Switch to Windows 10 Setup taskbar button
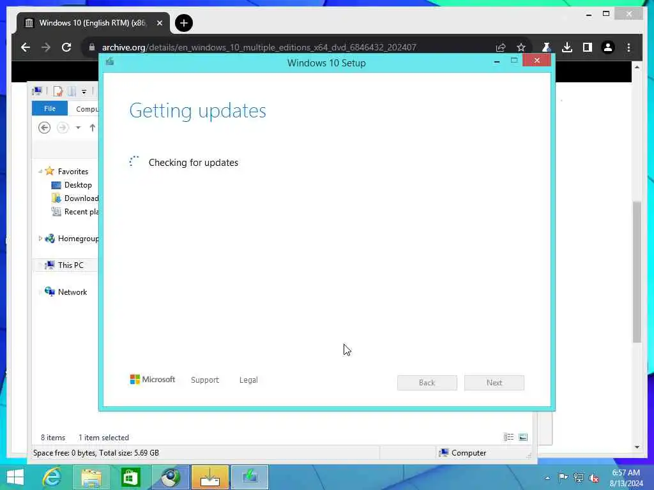 tap(250, 477)
